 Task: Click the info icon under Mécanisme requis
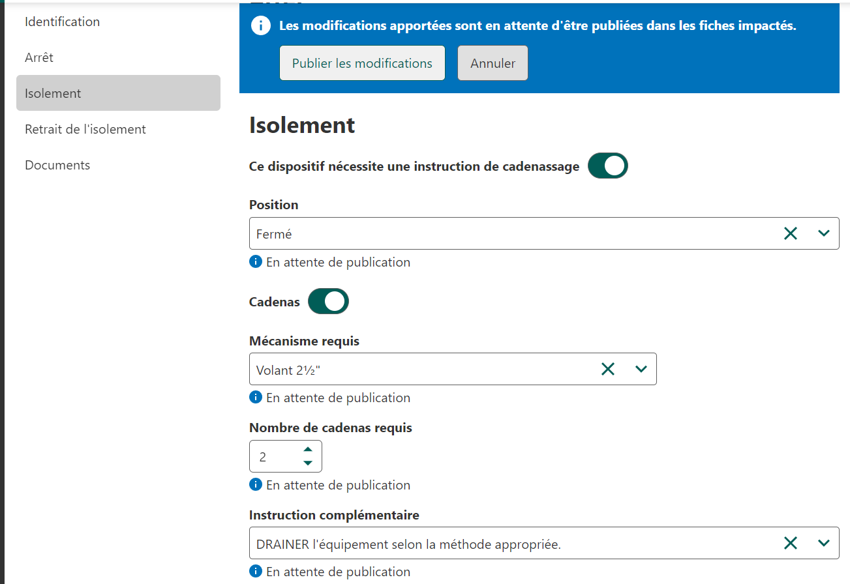256,398
